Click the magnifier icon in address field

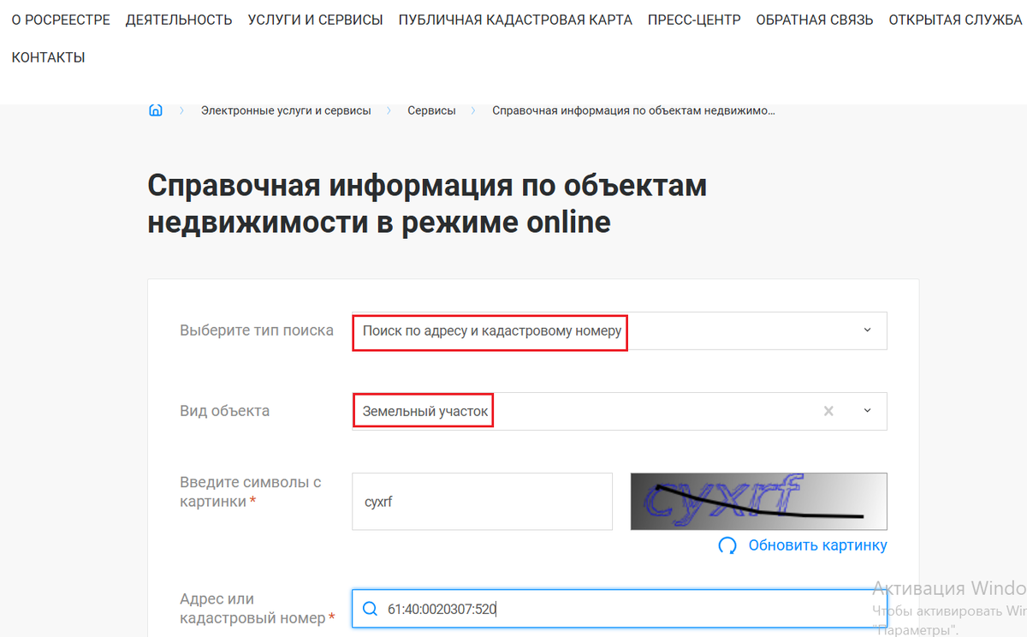[370, 609]
